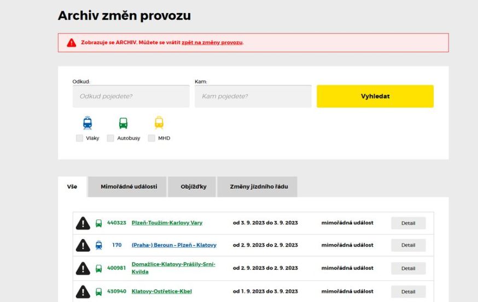Click the MHD label text

(x=164, y=138)
